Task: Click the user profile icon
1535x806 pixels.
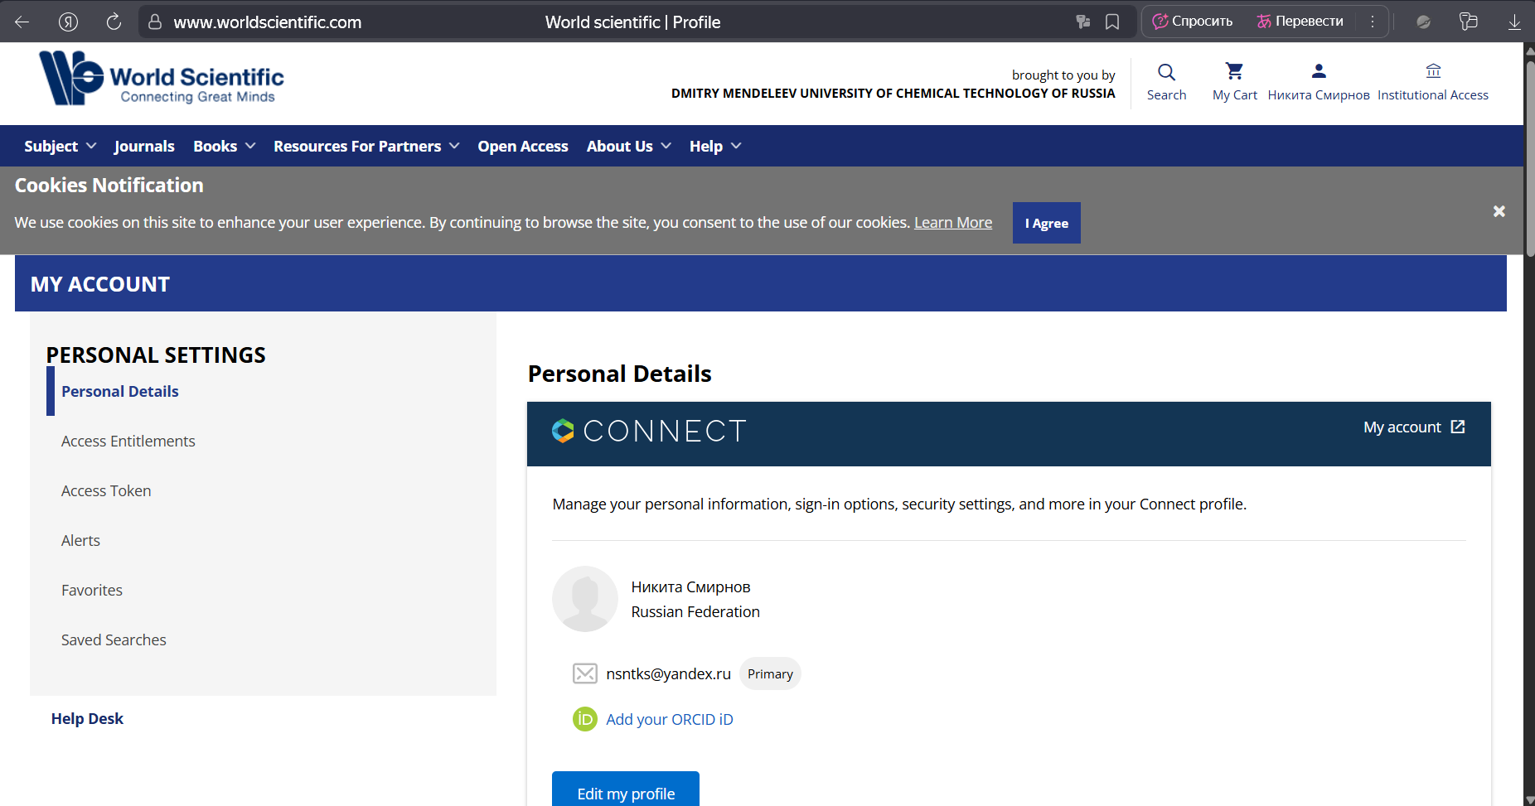Action: coord(1318,72)
